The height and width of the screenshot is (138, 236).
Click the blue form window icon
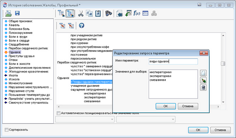pos(145,13)
